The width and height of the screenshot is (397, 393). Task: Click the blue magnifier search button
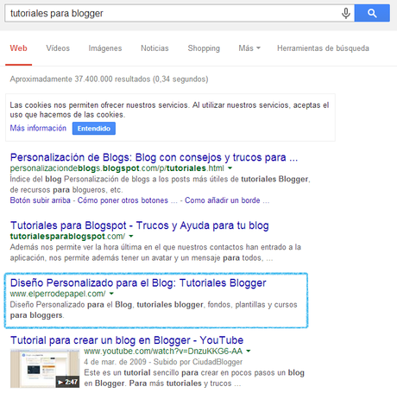372,13
